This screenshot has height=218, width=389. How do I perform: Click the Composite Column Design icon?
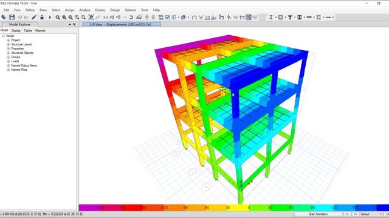click(x=300, y=18)
